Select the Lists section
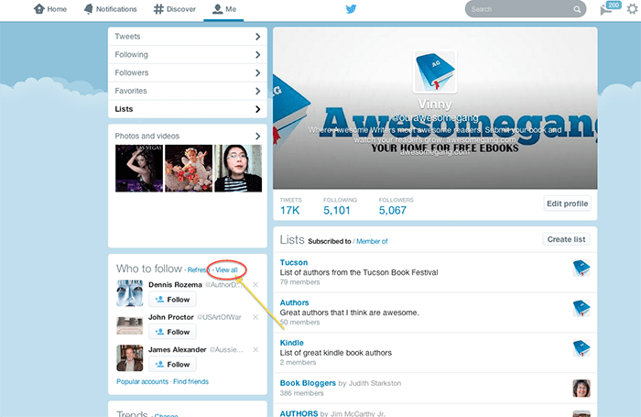641x417 pixels. pos(187,109)
